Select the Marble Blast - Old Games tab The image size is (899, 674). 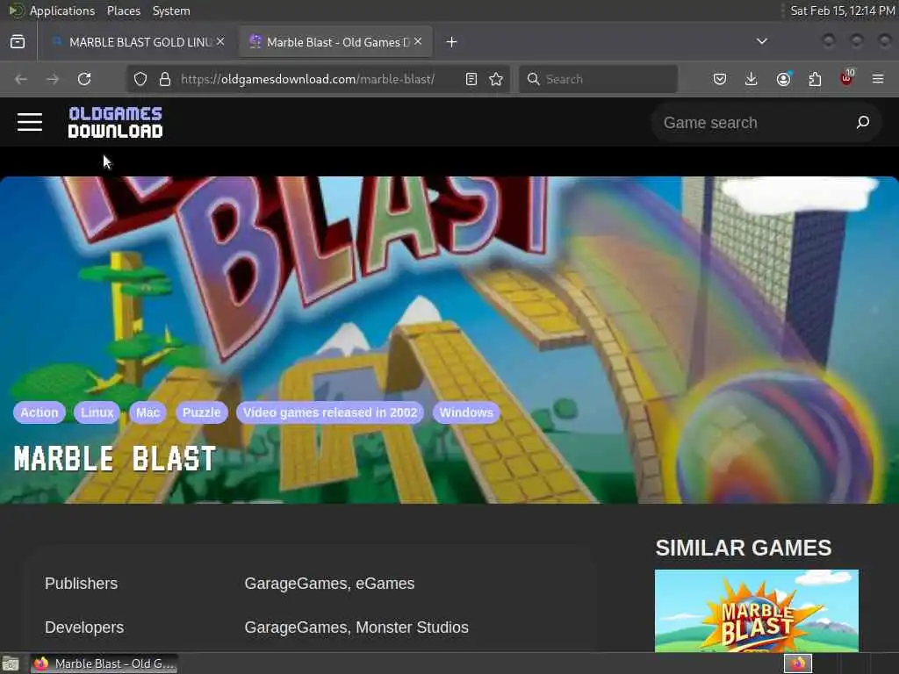coord(336,42)
